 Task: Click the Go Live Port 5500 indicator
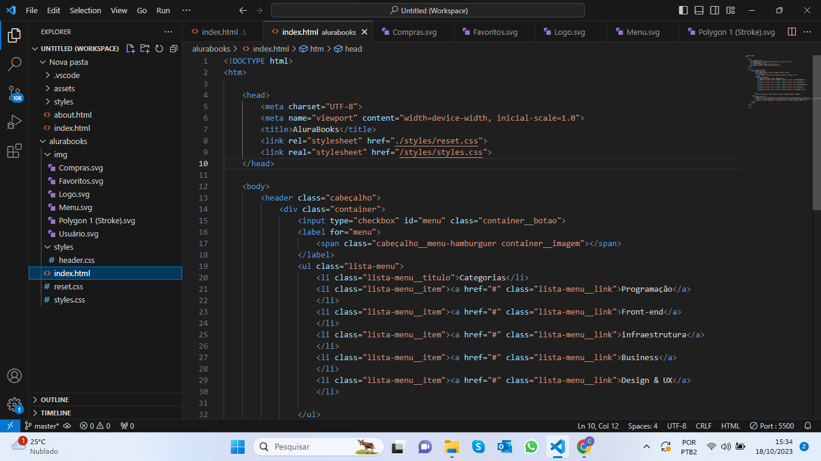click(772, 426)
